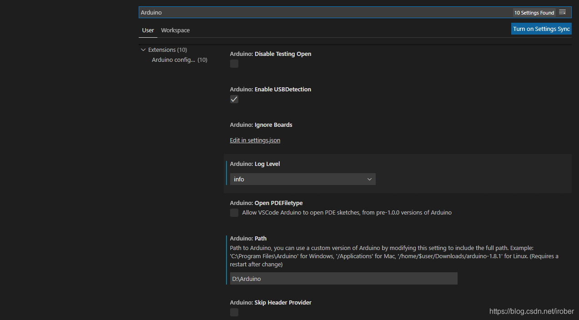Select Arduino configuration in settings tree
Viewport: 579px width, 320px height.
coord(179,60)
